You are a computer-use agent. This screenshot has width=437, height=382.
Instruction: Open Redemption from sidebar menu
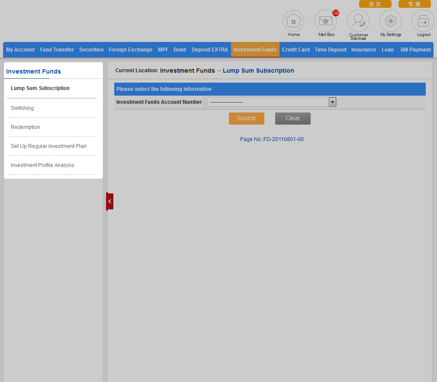26,127
